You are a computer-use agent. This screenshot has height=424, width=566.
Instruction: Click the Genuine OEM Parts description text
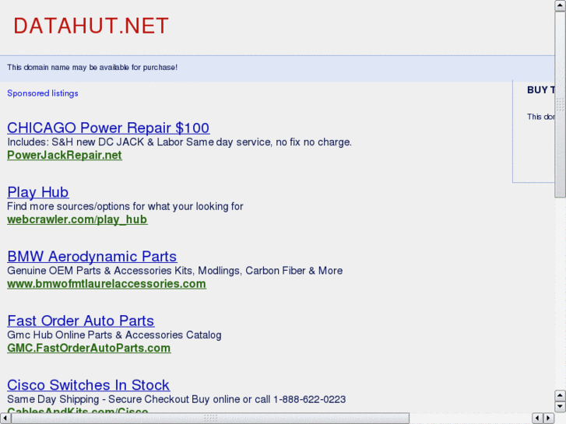pos(175,271)
